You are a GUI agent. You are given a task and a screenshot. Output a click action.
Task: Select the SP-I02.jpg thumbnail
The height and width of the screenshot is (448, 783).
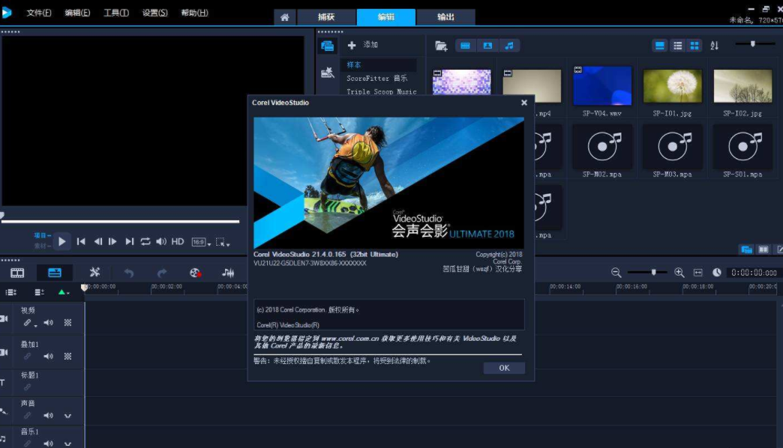742,86
